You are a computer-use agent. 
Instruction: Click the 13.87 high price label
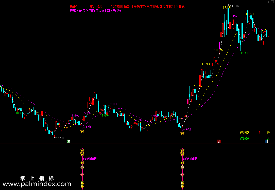[x=235, y=6]
